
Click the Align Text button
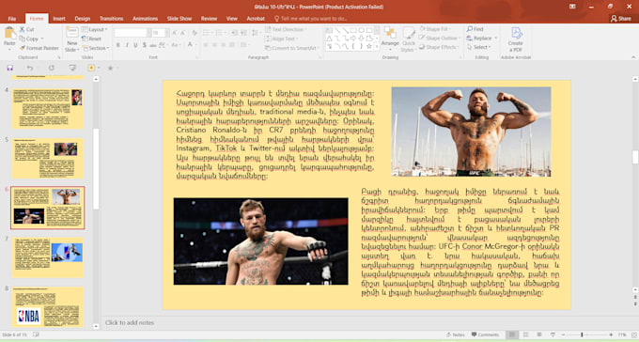click(281, 39)
